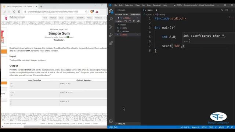
Task: Click the Brave rewards triangle icon
Action: coord(97,11)
